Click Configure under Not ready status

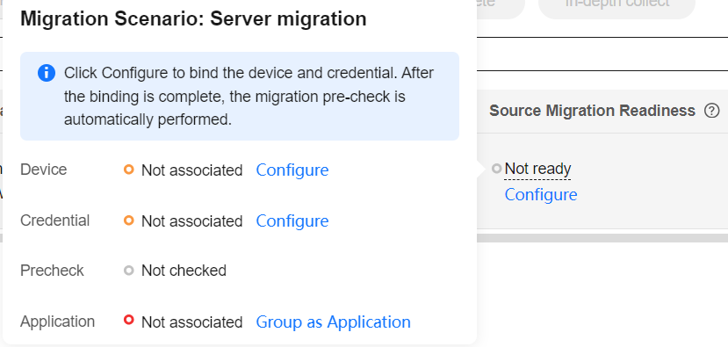(541, 195)
